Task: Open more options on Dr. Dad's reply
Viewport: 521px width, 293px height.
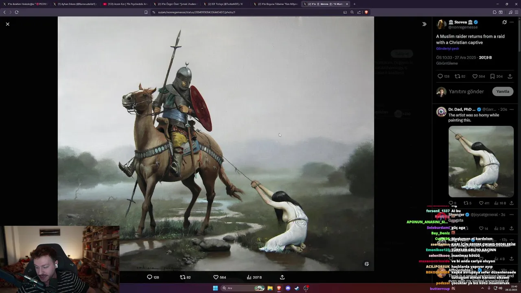Action: (x=512, y=109)
